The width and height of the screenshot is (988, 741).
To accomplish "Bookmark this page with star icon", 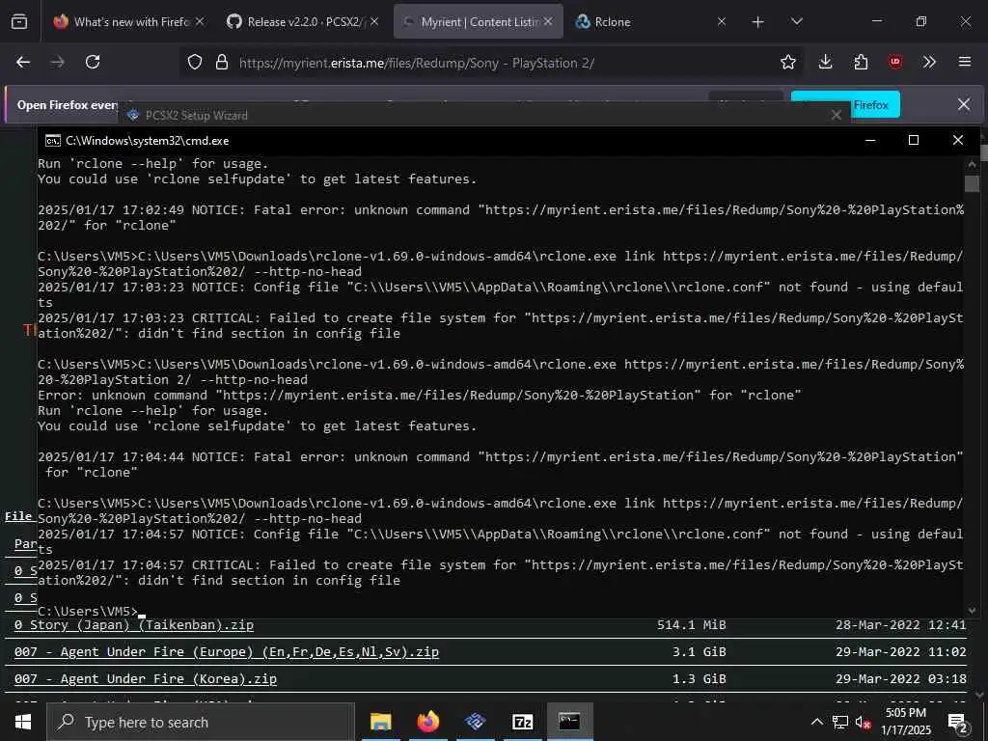I will tap(787, 62).
